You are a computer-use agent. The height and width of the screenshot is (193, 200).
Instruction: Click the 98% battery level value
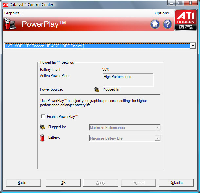[x=105, y=69]
